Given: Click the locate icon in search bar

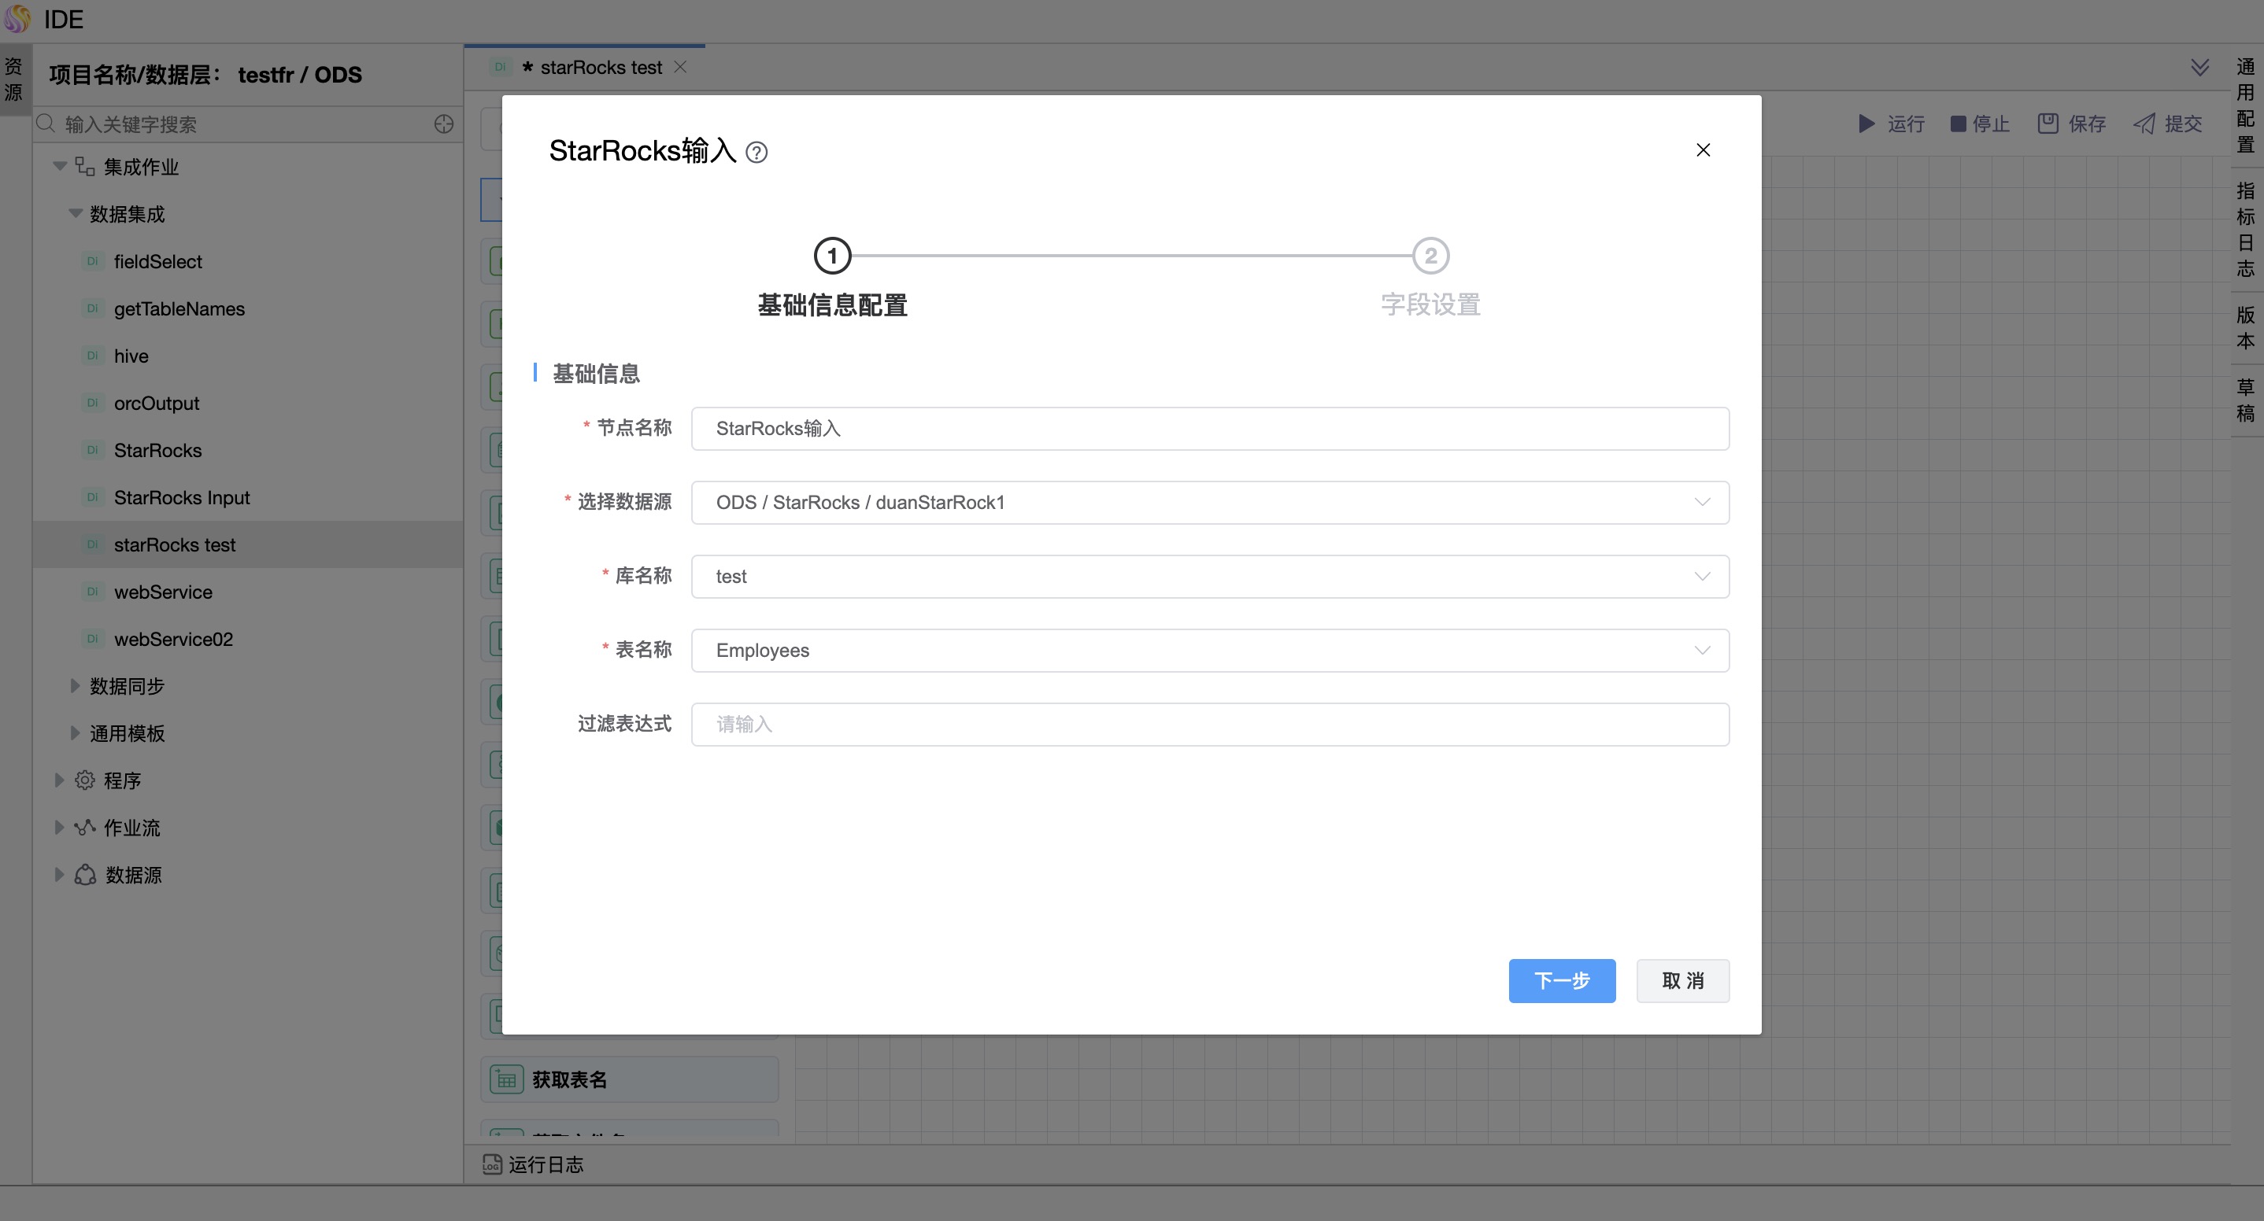Looking at the screenshot, I should click(x=444, y=124).
